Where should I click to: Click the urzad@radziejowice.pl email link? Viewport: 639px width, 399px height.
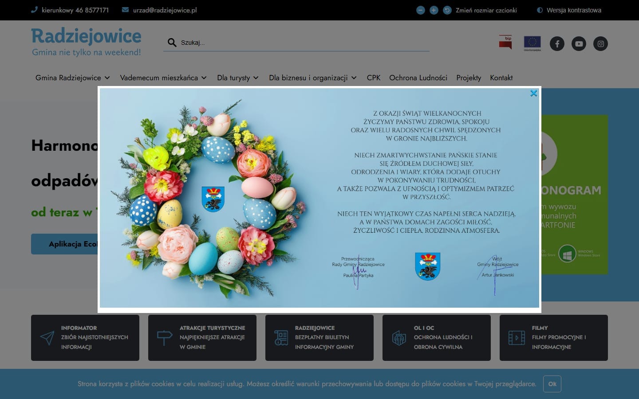165,10
